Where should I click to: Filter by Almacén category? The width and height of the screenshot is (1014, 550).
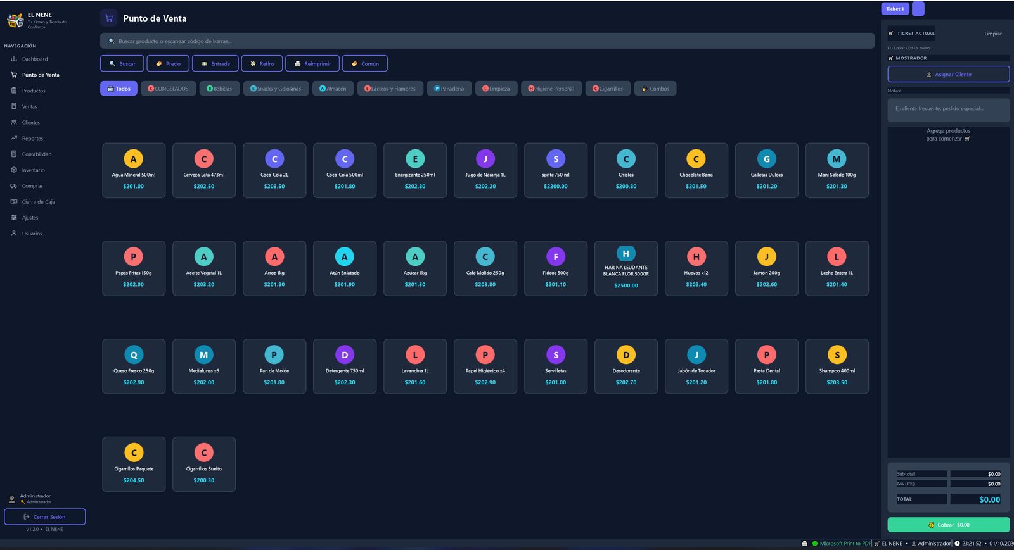click(x=333, y=89)
